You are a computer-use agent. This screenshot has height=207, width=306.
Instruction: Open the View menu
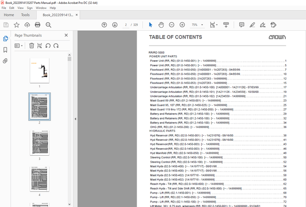click(21, 8)
